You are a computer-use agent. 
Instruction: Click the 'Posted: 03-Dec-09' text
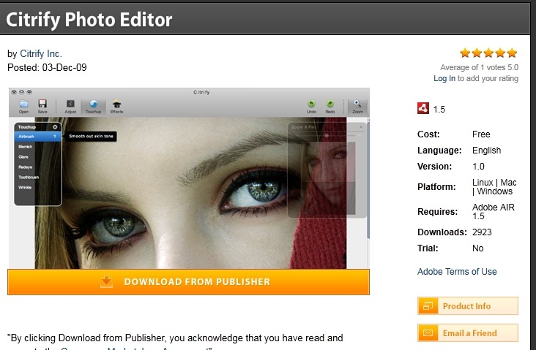47,67
